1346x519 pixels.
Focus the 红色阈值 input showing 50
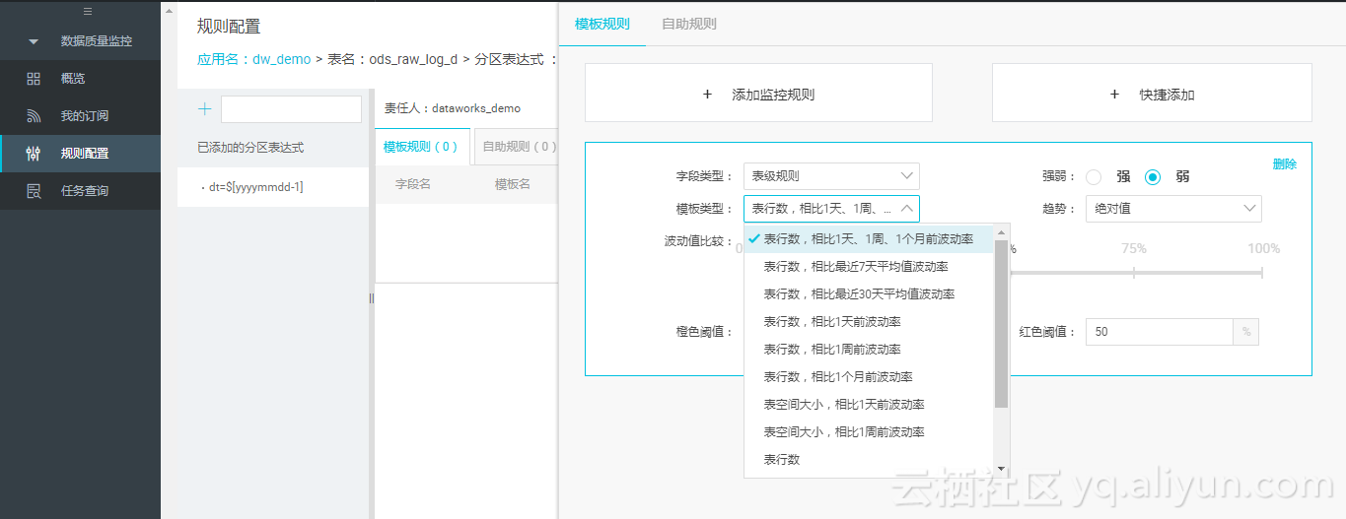pyautogui.click(x=1160, y=332)
